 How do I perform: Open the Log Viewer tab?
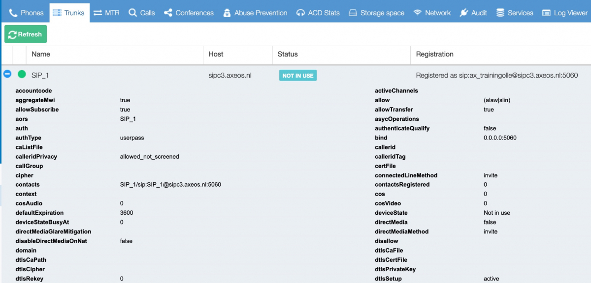565,13
